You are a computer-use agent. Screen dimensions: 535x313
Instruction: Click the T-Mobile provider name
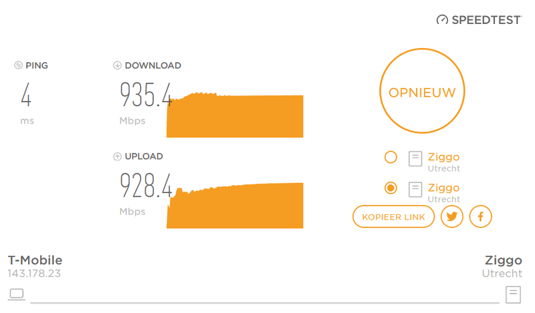pos(35,260)
